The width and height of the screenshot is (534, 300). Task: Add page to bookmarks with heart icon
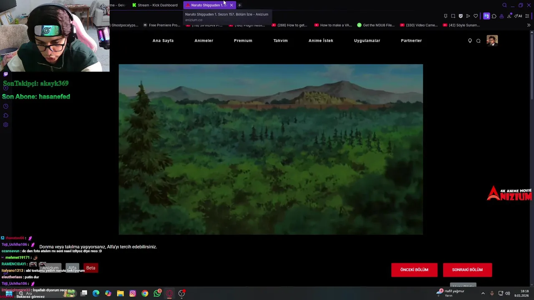click(x=476, y=16)
